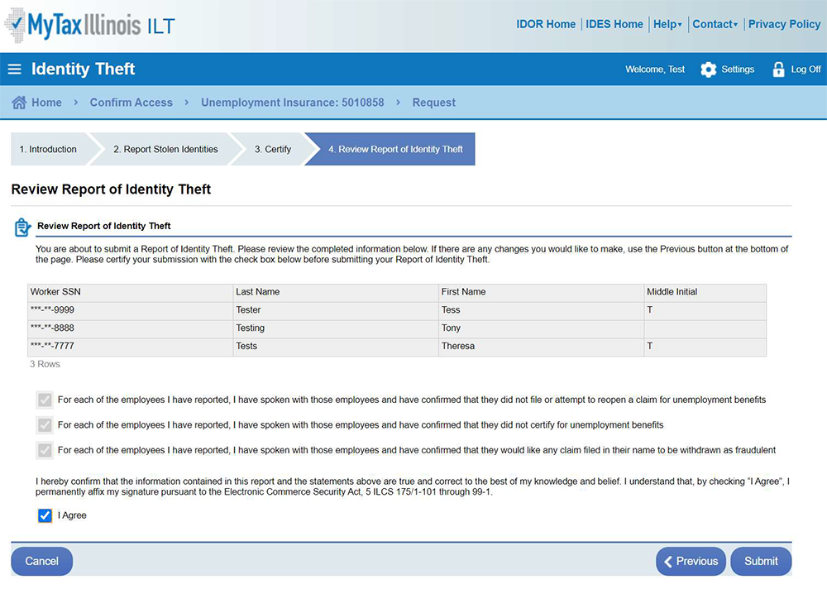This screenshot has width=827, height=594.
Task: Click the Last Name column header
Action: (336, 292)
